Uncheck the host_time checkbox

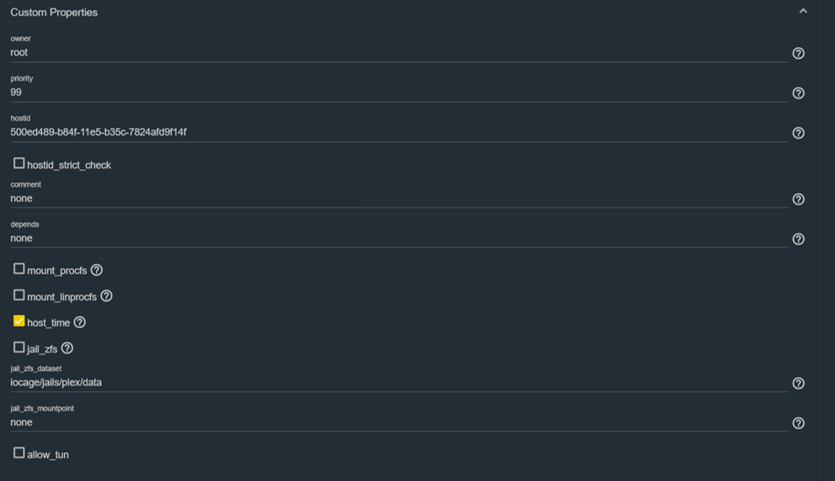tap(19, 321)
